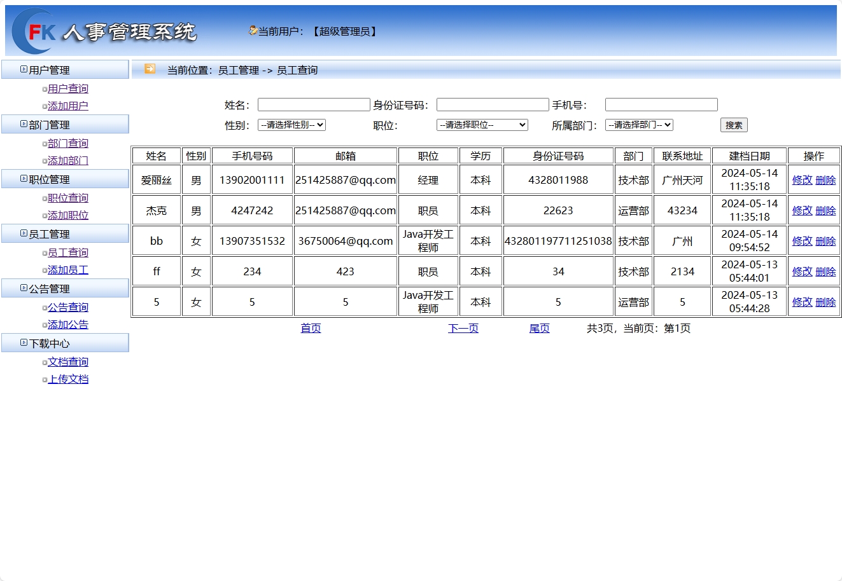The image size is (842, 581).
Task: Open the 所属部门 department dropdown
Action: coord(639,125)
